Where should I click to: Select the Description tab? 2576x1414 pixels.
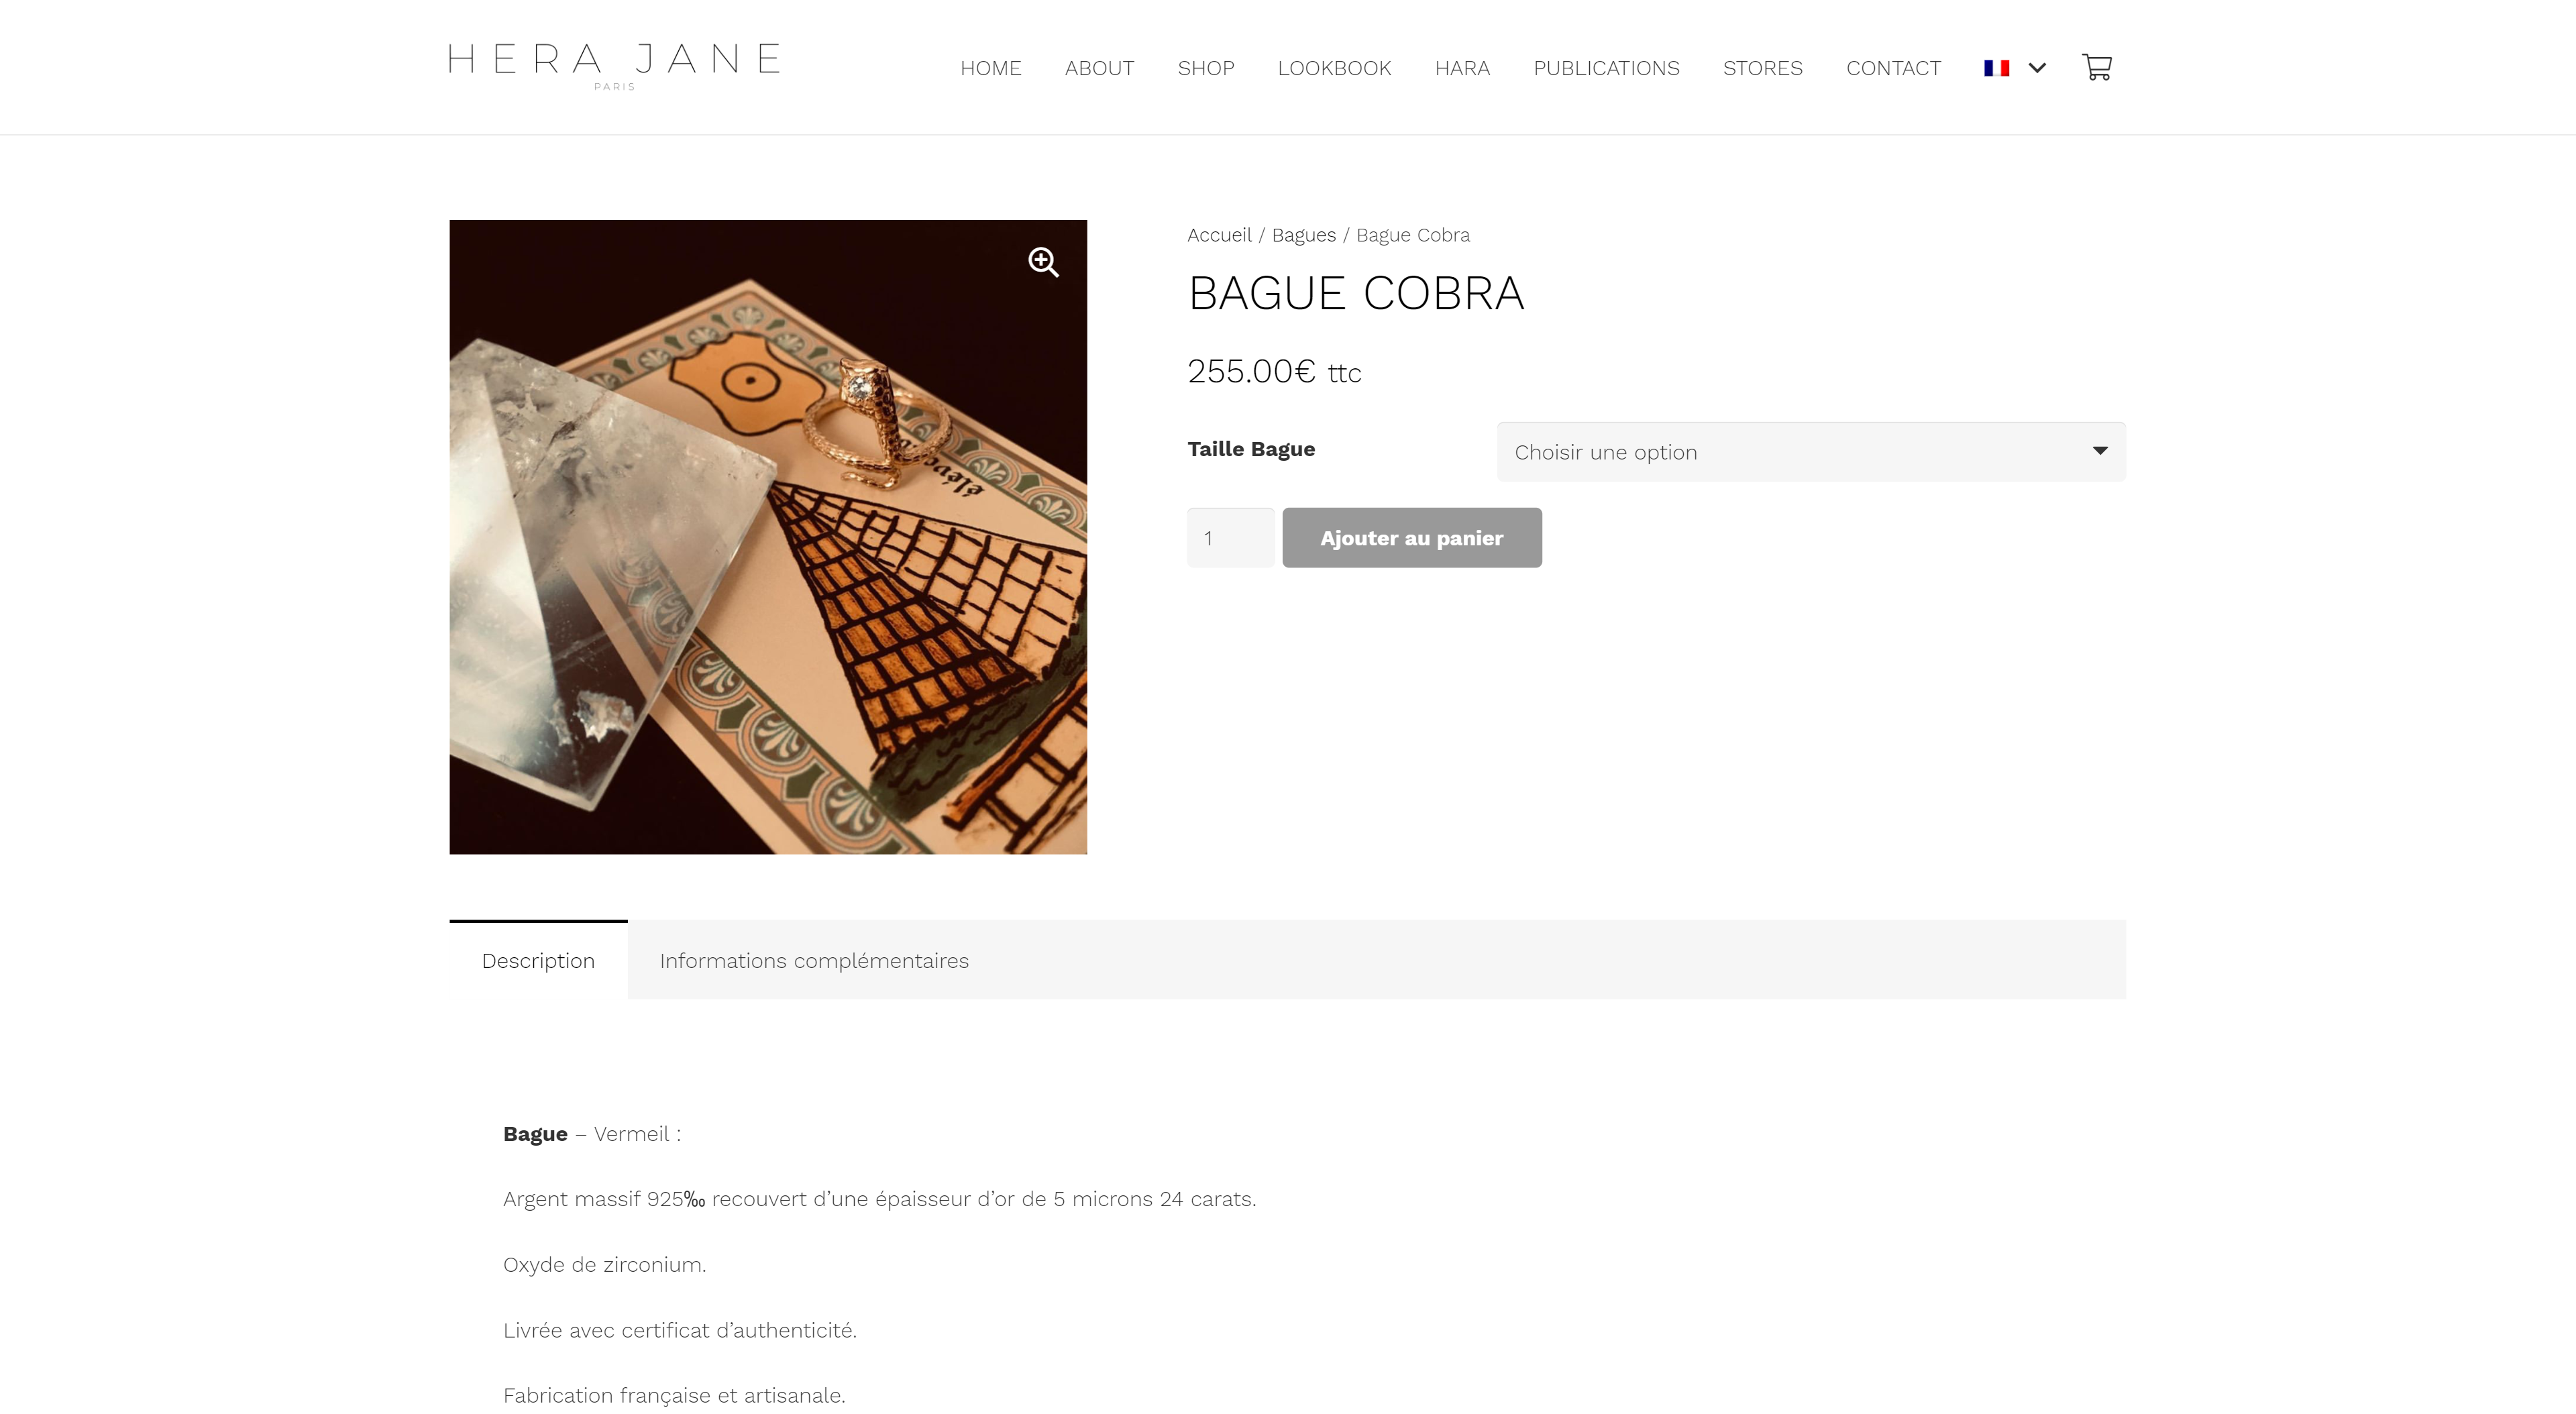coord(538,960)
